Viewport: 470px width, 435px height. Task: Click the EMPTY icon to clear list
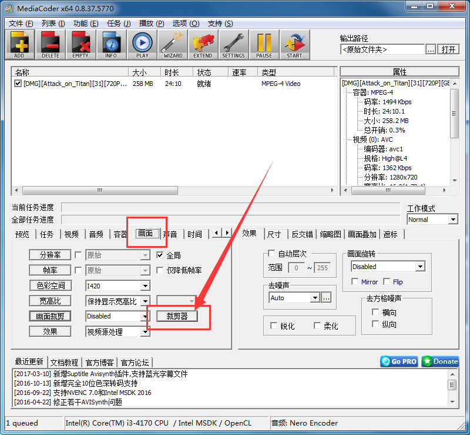[81, 44]
